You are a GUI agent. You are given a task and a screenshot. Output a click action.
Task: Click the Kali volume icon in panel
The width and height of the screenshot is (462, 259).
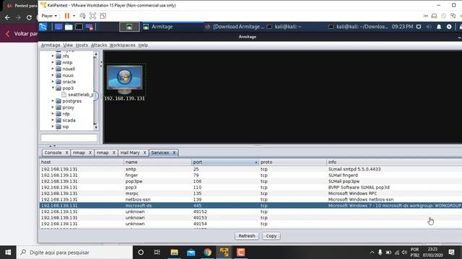[429, 27]
